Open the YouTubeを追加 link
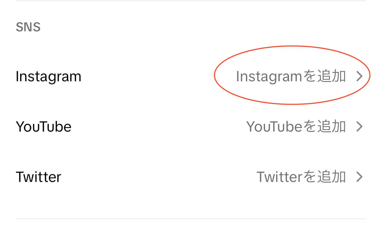373x229 pixels. pos(296,126)
